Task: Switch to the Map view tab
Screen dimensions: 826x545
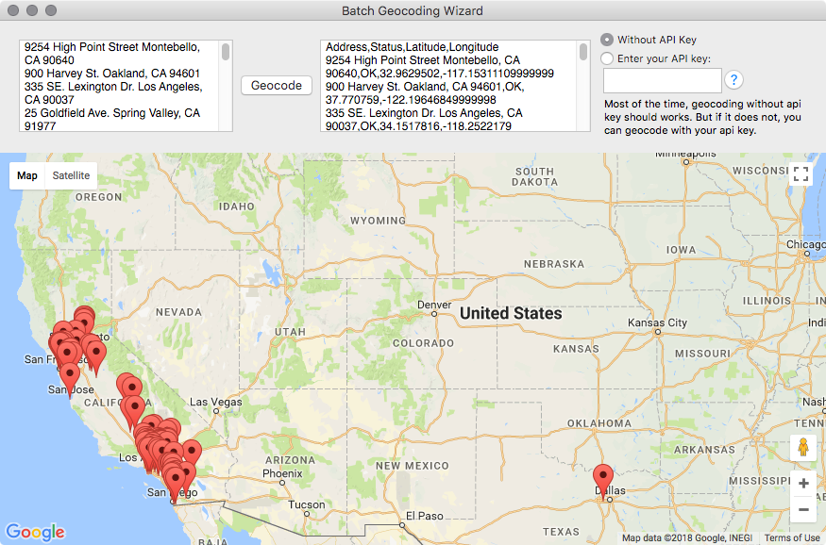Action: click(26, 175)
